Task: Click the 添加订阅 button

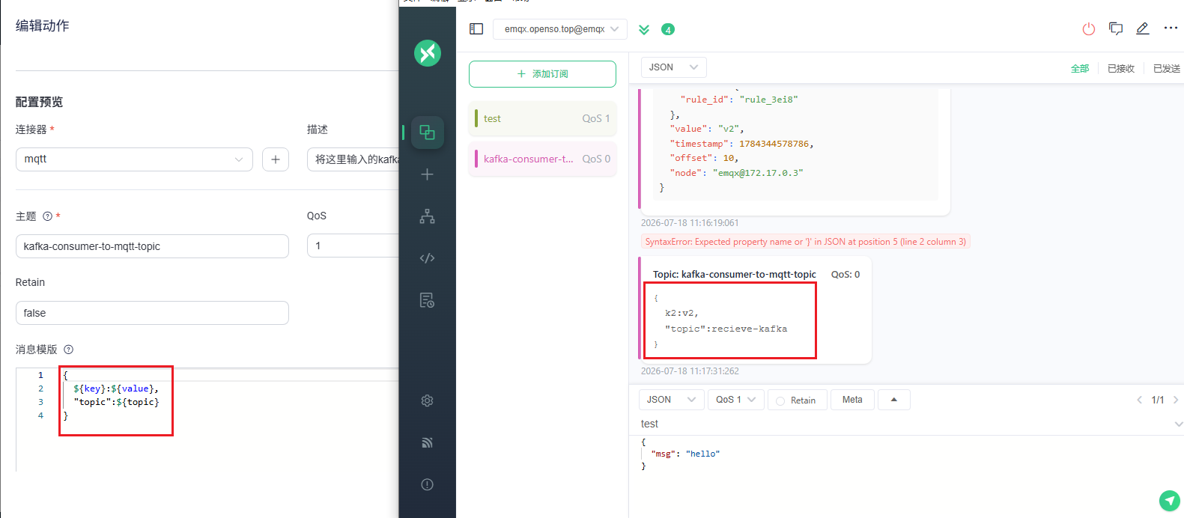Action: pos(542,74)
